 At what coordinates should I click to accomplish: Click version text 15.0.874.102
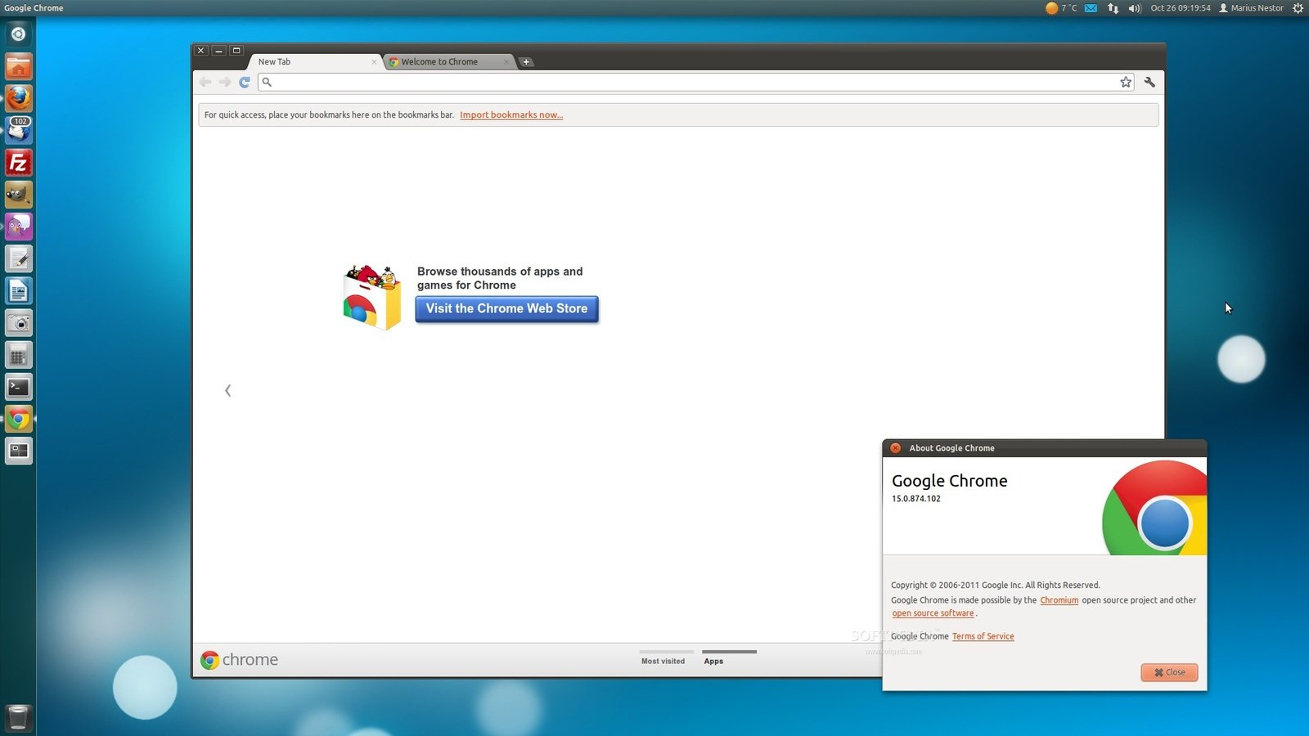916,499
